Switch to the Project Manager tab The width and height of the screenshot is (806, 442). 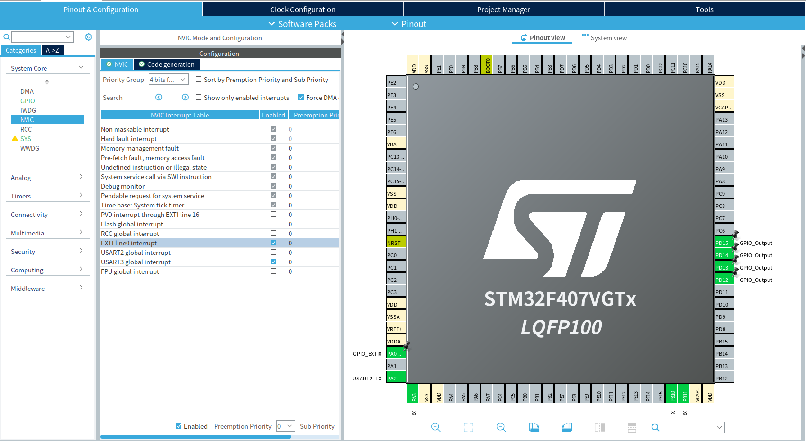point(504,9)
